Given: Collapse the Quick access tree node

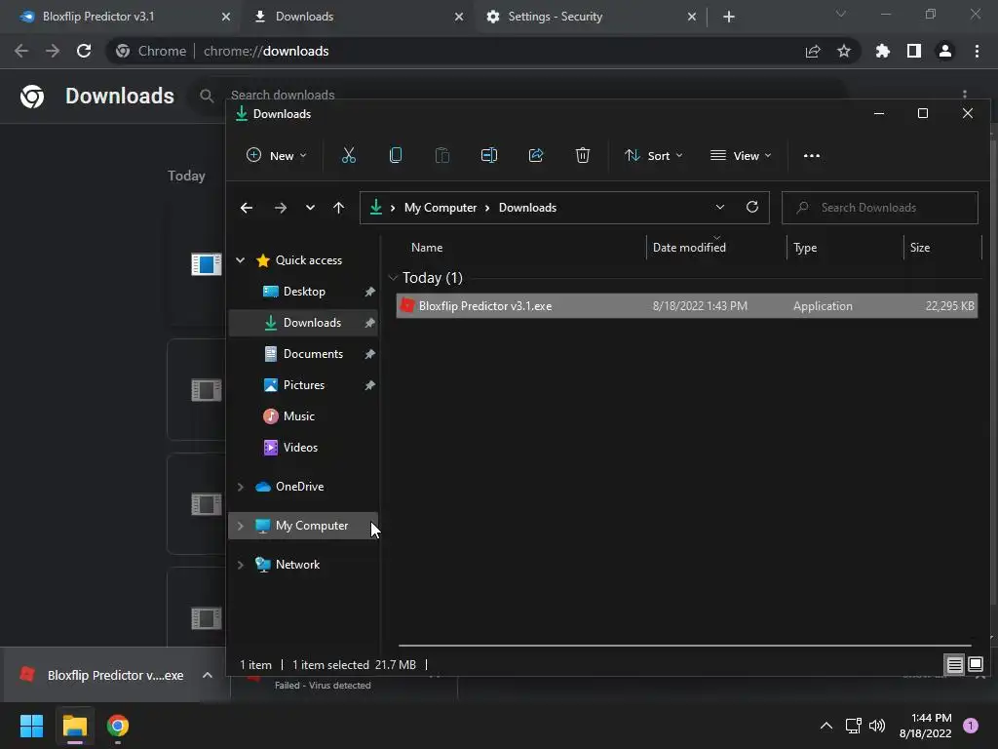Looking at the screenshot, I should (241, 259).
